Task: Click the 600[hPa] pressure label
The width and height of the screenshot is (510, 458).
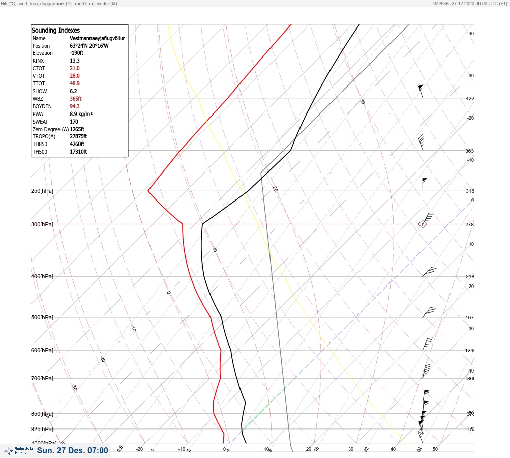Action: (x=42, y=350)
